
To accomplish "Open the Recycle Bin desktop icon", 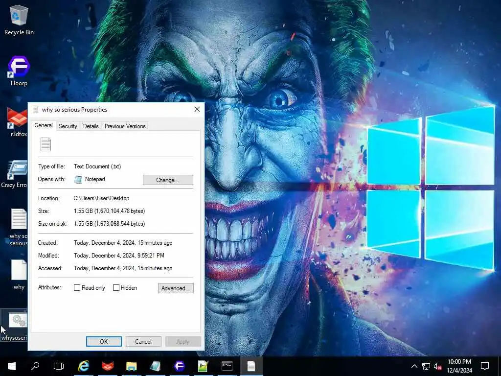I will tap(19, 20).
